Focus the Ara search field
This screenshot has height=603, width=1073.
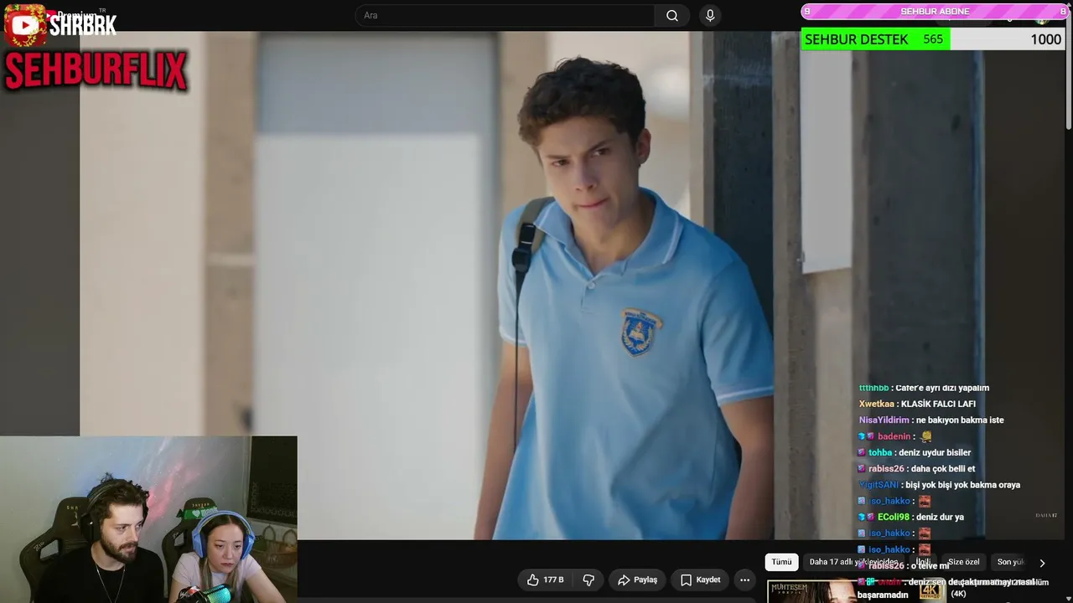(505, 16)
